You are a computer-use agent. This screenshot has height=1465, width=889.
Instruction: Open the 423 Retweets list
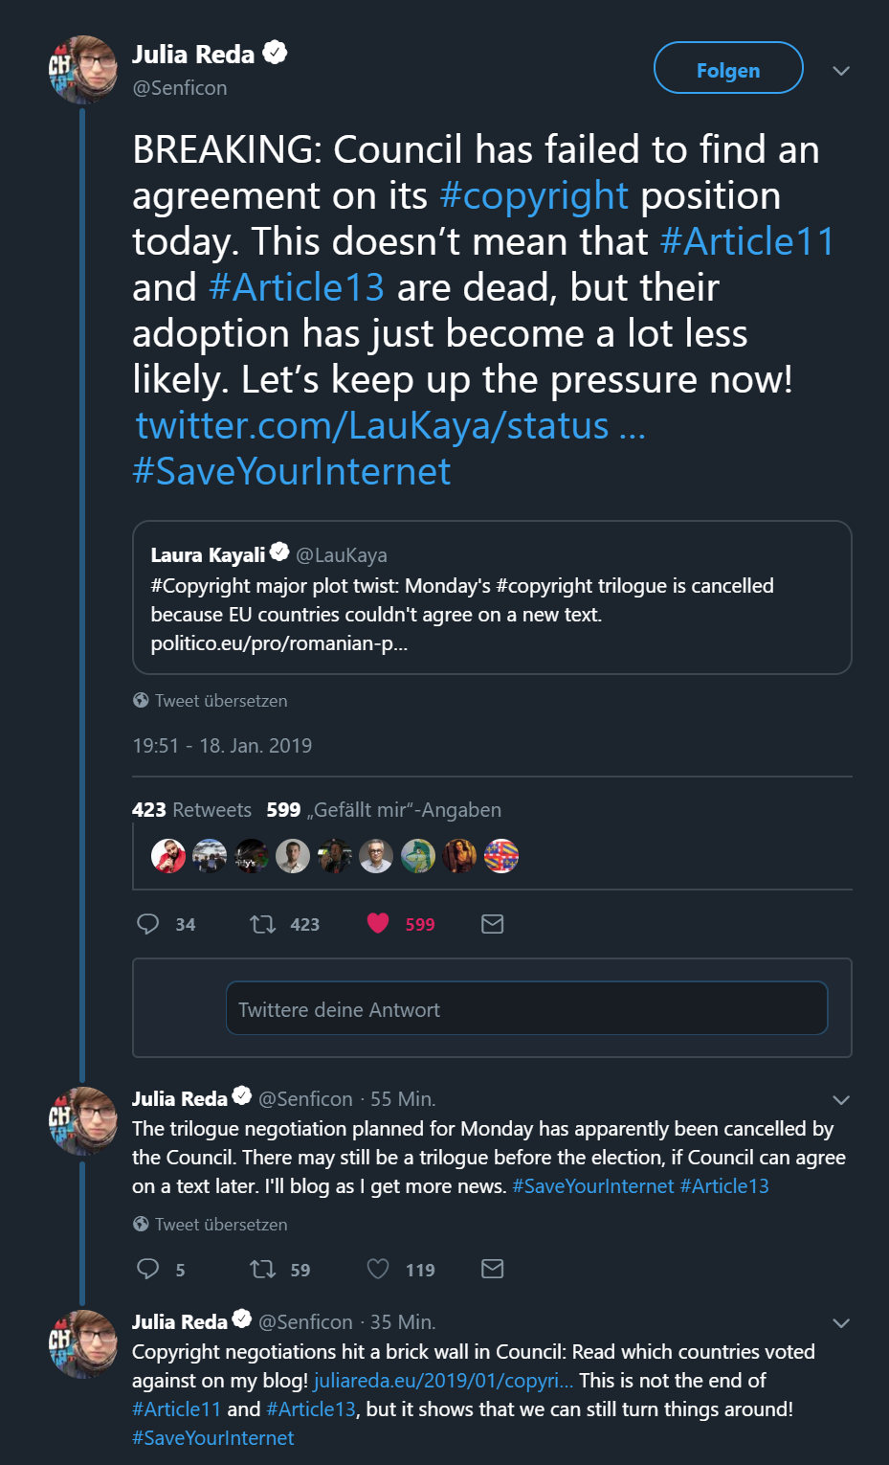coord(191,809)
